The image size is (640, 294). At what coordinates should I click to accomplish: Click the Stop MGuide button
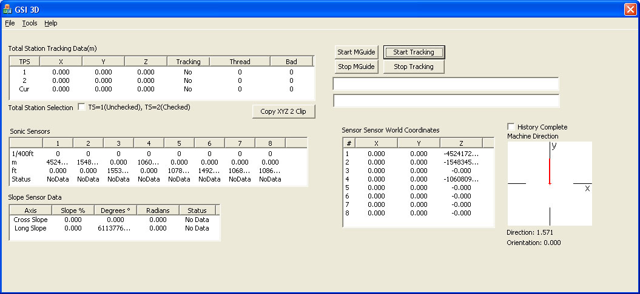coord(356,67)
